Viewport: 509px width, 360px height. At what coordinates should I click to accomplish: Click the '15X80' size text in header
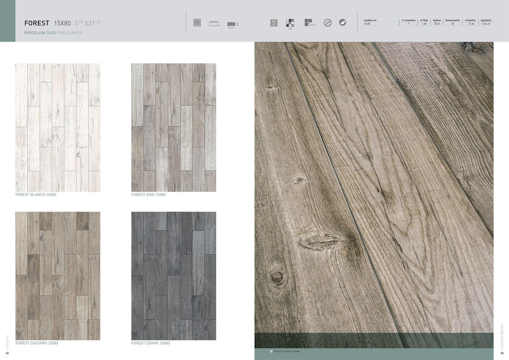[x=62, y=23]
